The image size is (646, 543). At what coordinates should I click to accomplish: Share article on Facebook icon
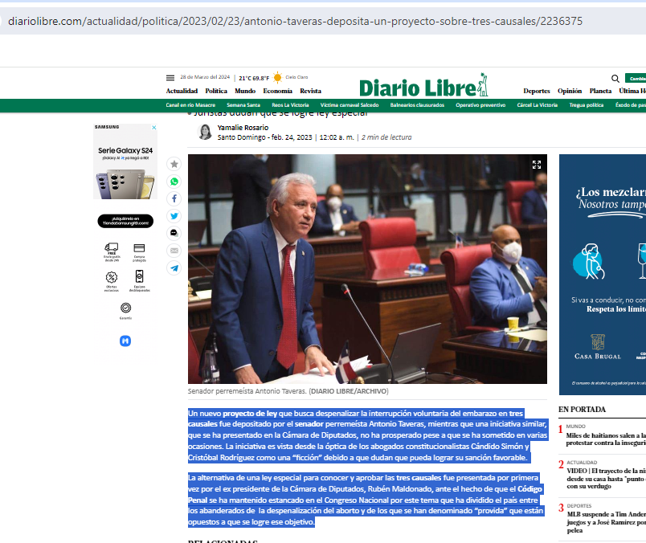(174, 198)
